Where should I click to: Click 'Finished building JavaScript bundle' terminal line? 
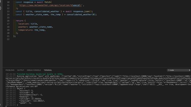click(40, 74)
